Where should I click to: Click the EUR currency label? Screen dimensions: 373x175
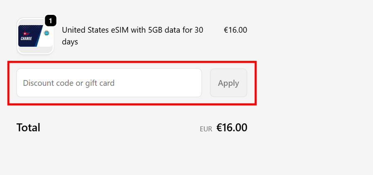point(206,129)
